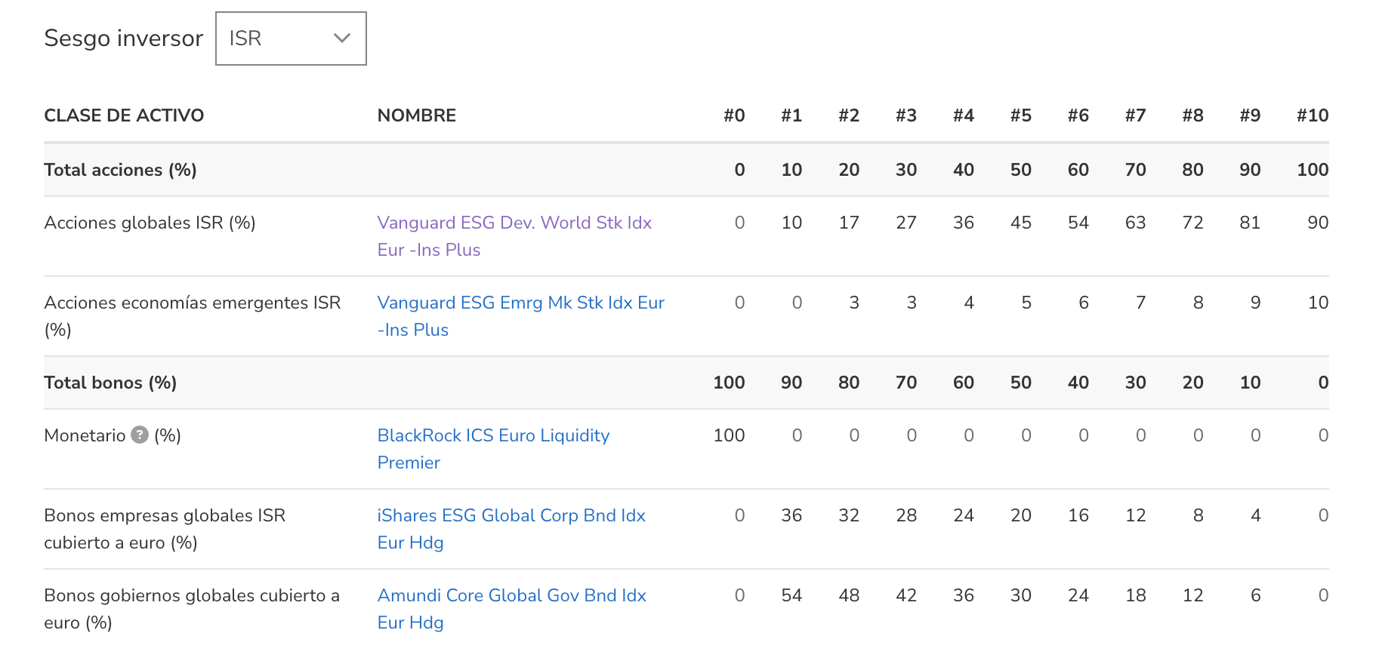Open Vanguard ESG Emrg Mk Stk Idx link

coord(521,316)
